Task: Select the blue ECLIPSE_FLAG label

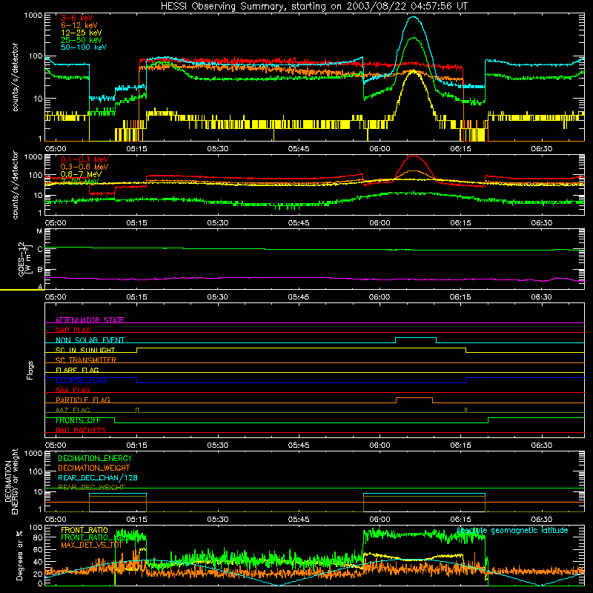Action: (x=81, y=380)
